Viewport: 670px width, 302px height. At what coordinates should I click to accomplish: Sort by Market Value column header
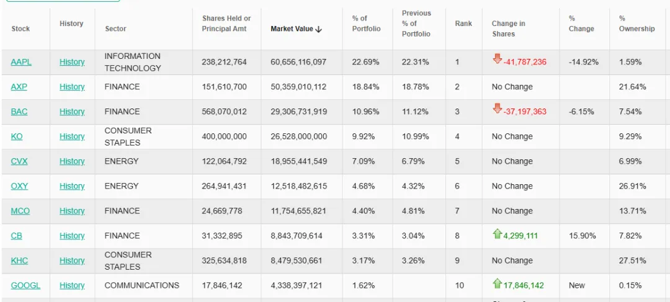(296, 29)
